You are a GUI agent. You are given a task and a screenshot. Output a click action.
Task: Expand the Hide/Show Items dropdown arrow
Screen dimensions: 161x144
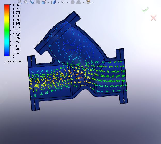tap(68, 2)
